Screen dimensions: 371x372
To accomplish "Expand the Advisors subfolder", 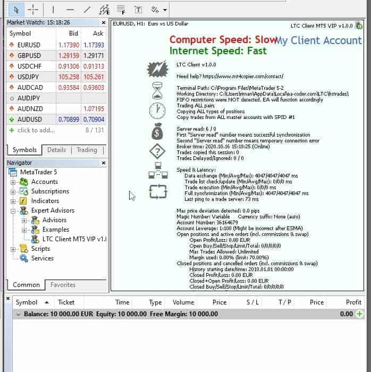I will 24,221.
